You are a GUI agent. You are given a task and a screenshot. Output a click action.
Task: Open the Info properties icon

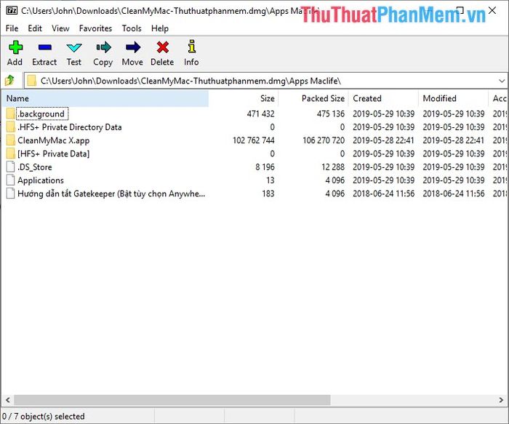(x=191, y=48)
